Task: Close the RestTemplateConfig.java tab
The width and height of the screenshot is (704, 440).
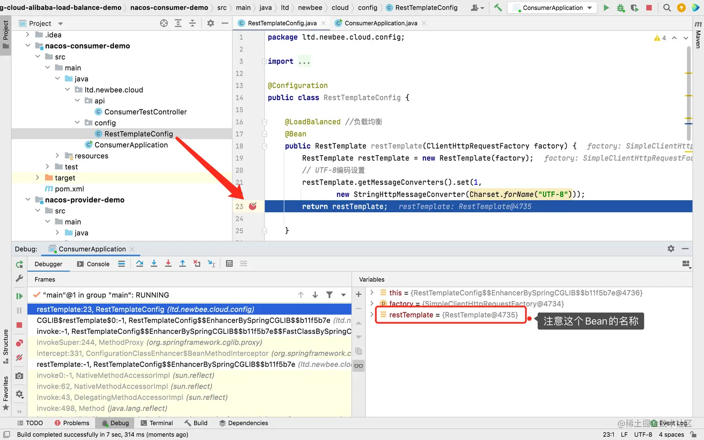Action: (323, 23)
